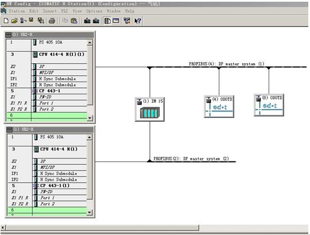Open the Edit menu
This screenshot has height=235, width=310.
(34, 11)
